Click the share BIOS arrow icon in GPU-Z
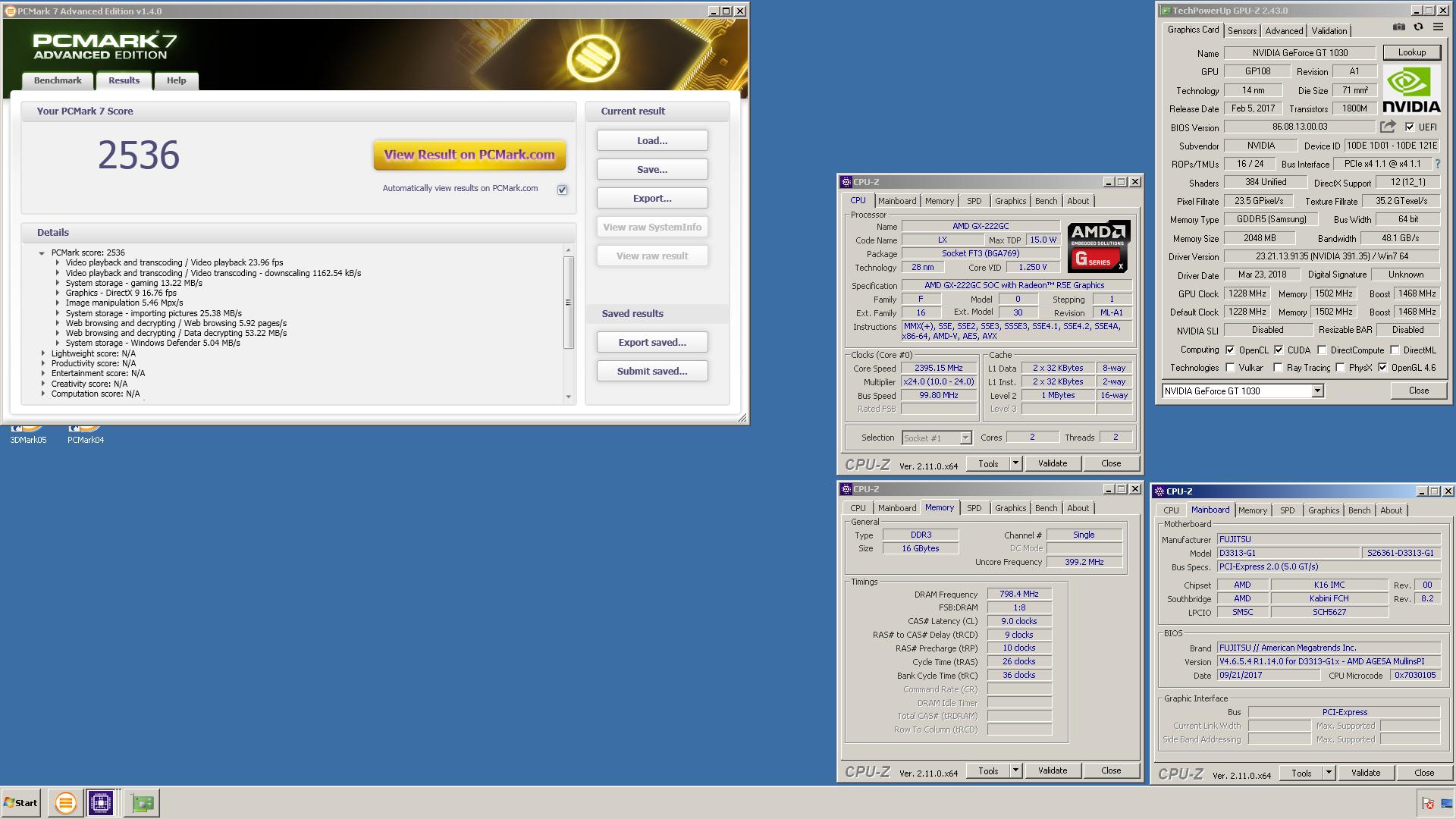Screen dimensions: 1456x819 pyautogui.click(x=1388, y=127)
